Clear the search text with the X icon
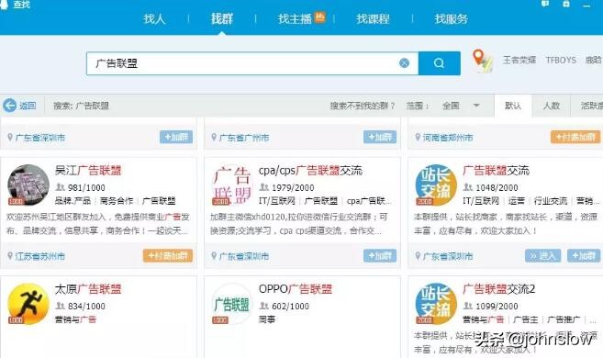The width and height of the screenshot is (603, 358). tap(404, 63)
